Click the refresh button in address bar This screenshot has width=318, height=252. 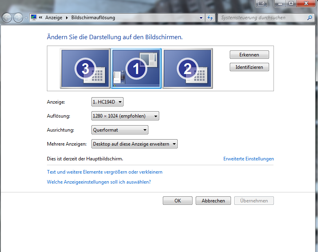coord(210,18)
